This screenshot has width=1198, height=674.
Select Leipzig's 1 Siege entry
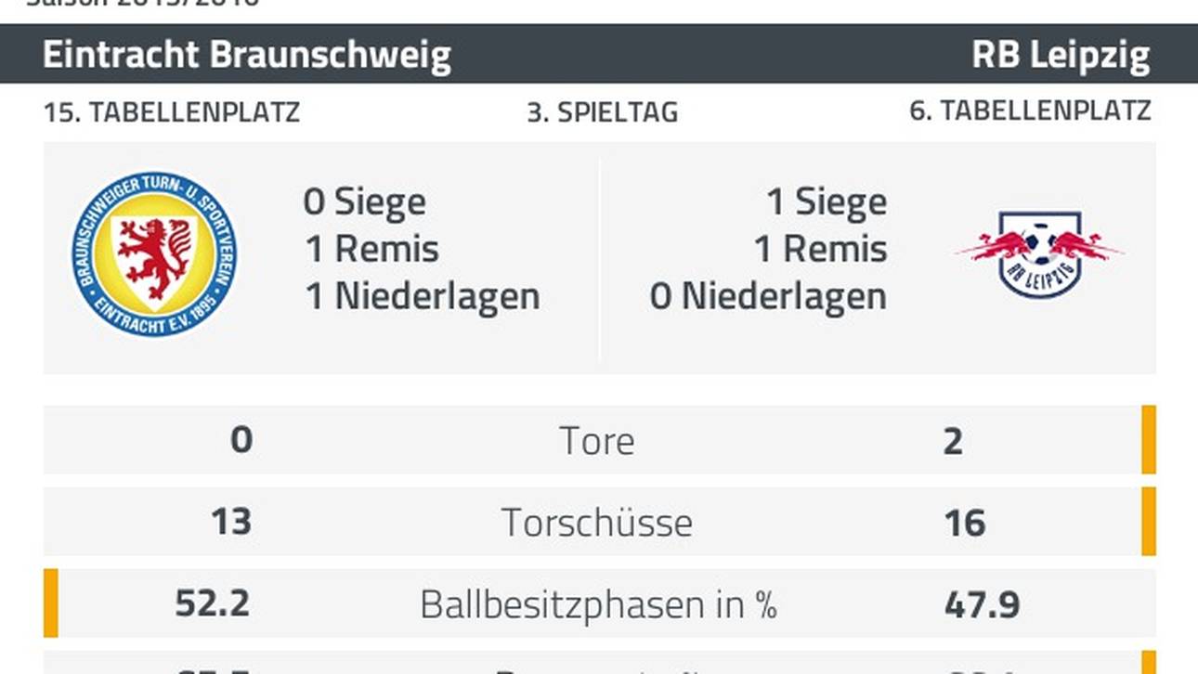click(826, 201)
